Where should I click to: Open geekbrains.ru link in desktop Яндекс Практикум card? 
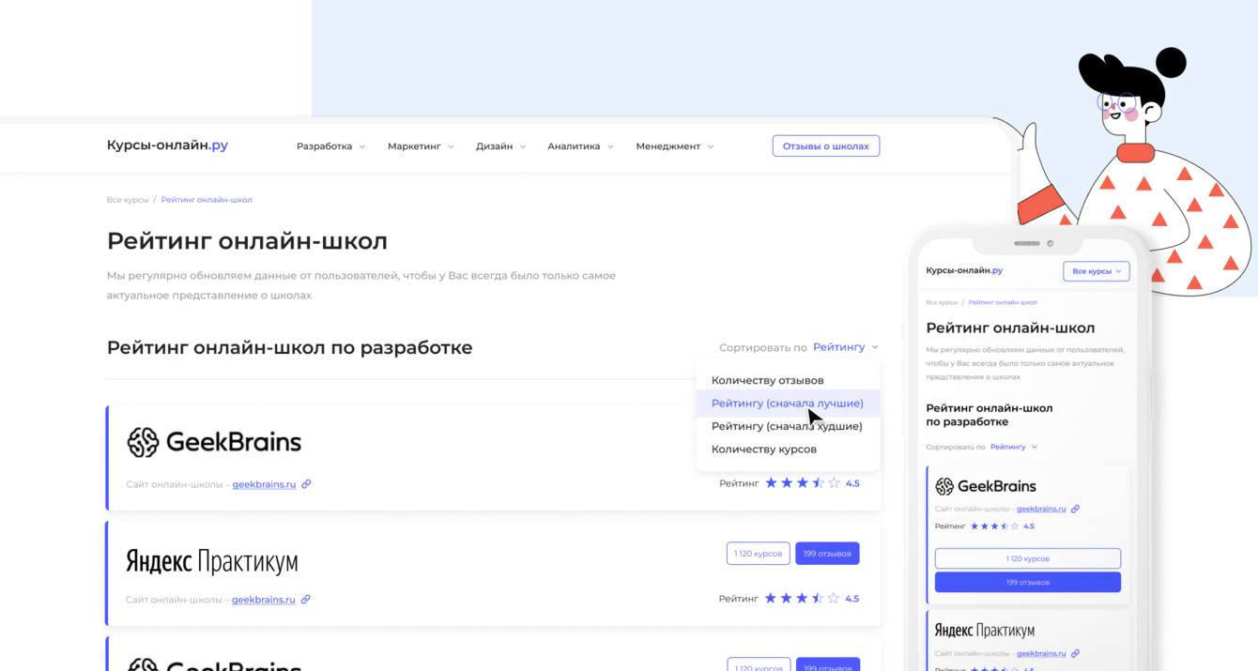click(x=263, y=600)
